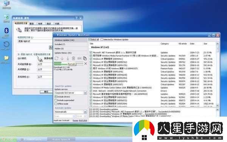Click the download progress bar
The image size is (227, 142).
tap(68, 64)
